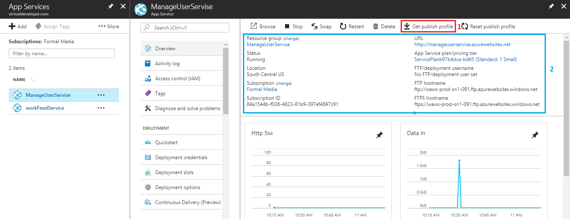
Task: Click the Deployment options gear icon
Action: 148,187
